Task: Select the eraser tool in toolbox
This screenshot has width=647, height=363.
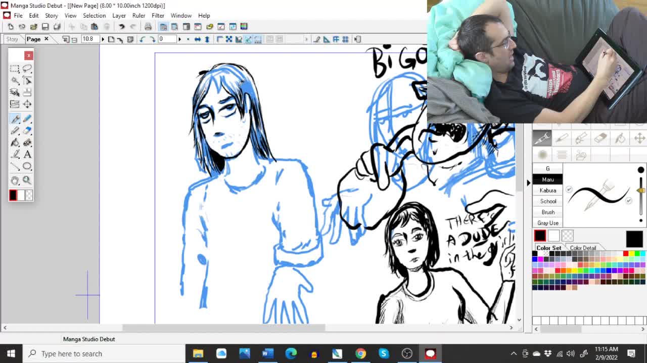Action: tap(27, 131)
